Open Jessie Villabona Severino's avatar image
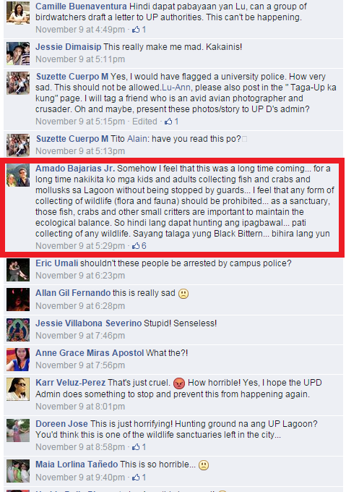Viewport: 346px width, 492px height. (18, 330)
